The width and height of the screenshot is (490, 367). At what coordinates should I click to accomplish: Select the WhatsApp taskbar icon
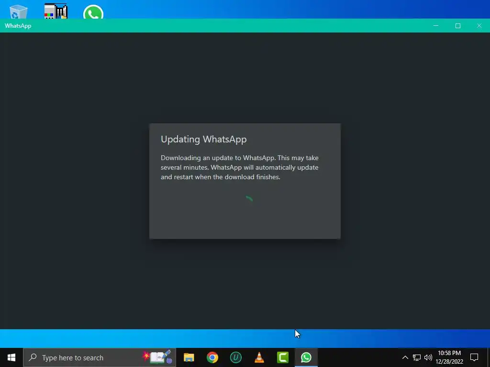(306, 357)
